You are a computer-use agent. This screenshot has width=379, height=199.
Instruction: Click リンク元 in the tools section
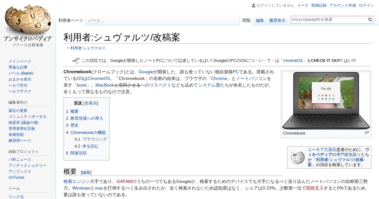click(16, 197)
